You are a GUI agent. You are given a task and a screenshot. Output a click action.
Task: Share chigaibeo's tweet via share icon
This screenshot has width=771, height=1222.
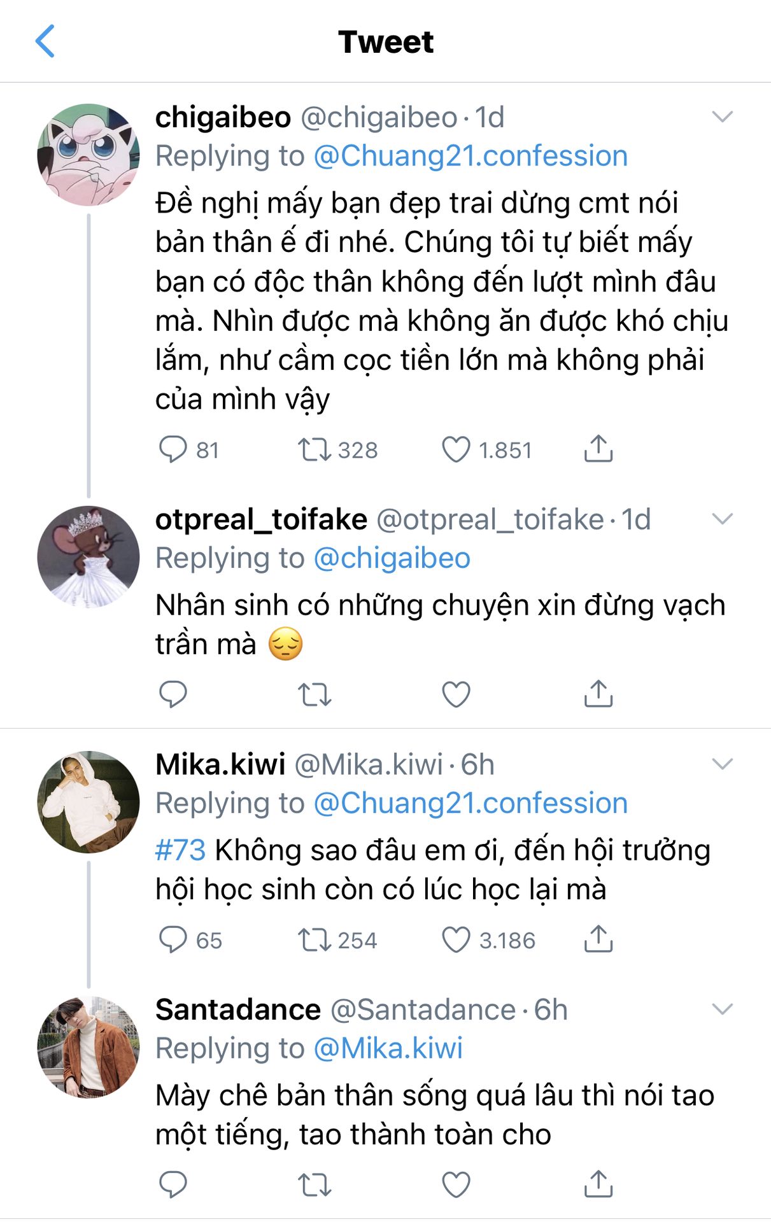pos(598,449)
